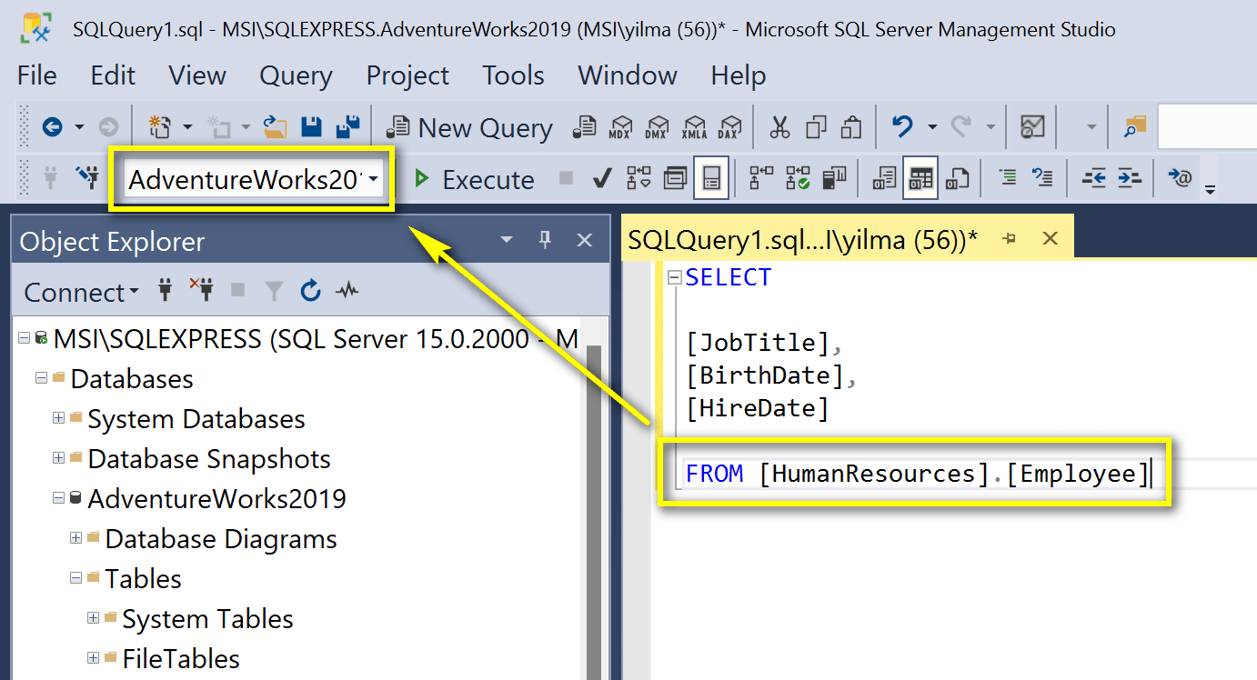Uncomment the selected lines icon
This screenshot has width=1257, height=680.
[x=1042, y=178]
